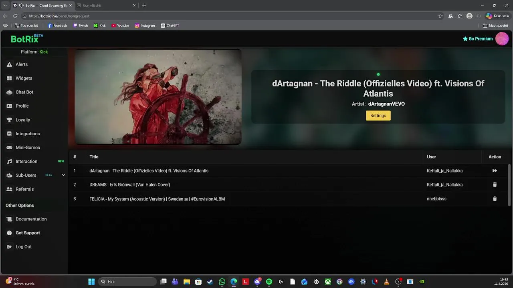Open song request Settings
Image resolution: width=513 pixels, height=288 pixels.
tap(378, 116)
